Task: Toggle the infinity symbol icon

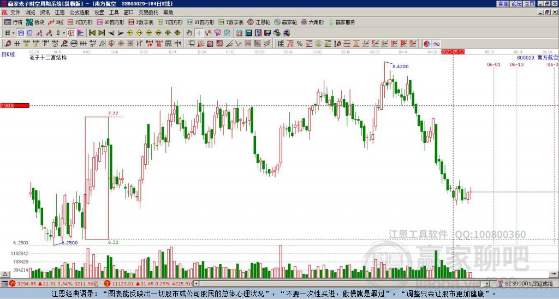Action: (x=436, y=44)
